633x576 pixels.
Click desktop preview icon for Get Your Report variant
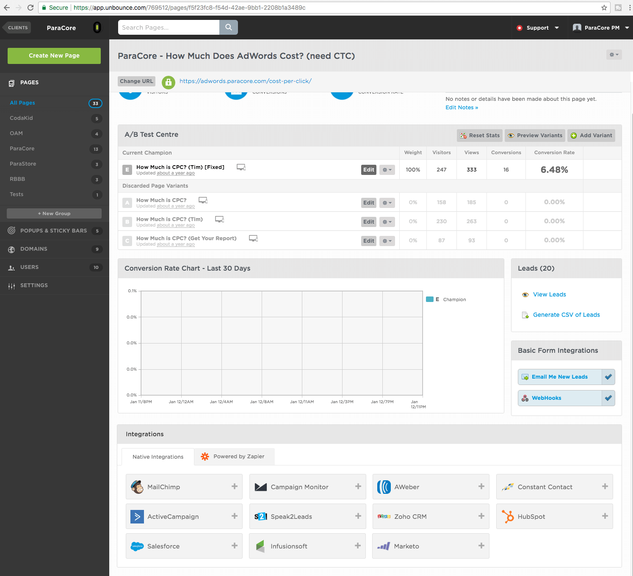pyautogui.click(x=253, y=238)
